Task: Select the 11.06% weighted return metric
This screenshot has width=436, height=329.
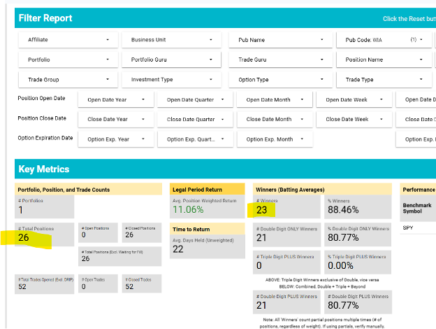Action: 188,209
